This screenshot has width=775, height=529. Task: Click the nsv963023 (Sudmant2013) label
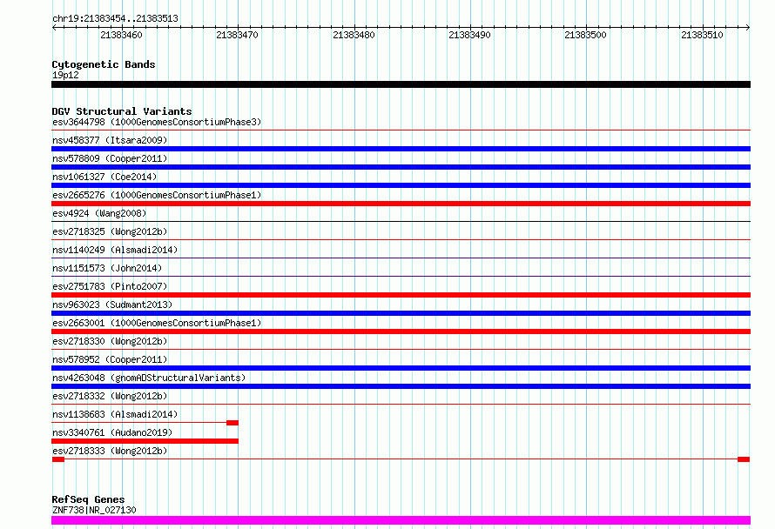(x=112, y=305)
